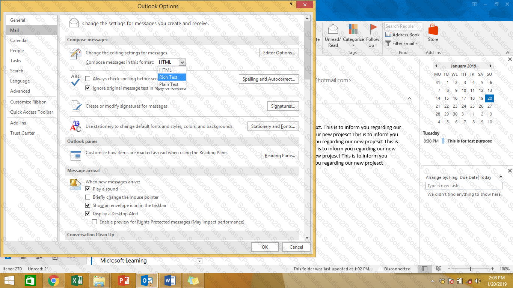513x288 pixels.
Task: Uncheck Ignore original message text in reply
Action: [x=88, y=88]
